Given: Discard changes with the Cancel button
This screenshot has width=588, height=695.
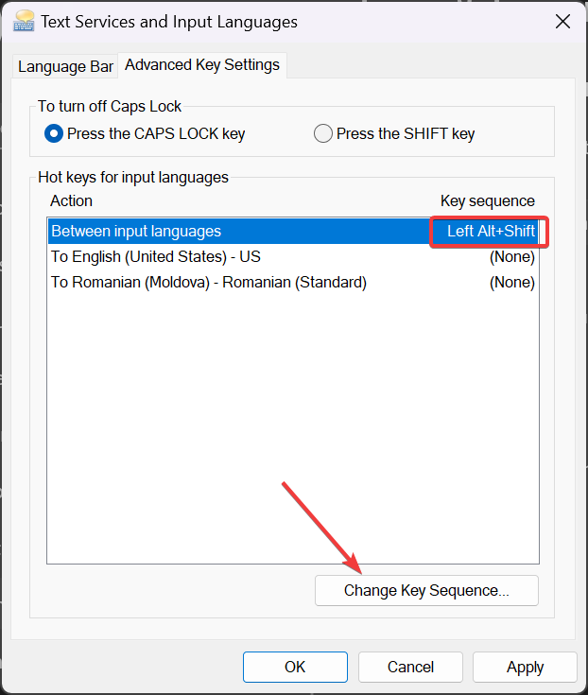Looking at the screenshot, I should [x=410, y=667].
